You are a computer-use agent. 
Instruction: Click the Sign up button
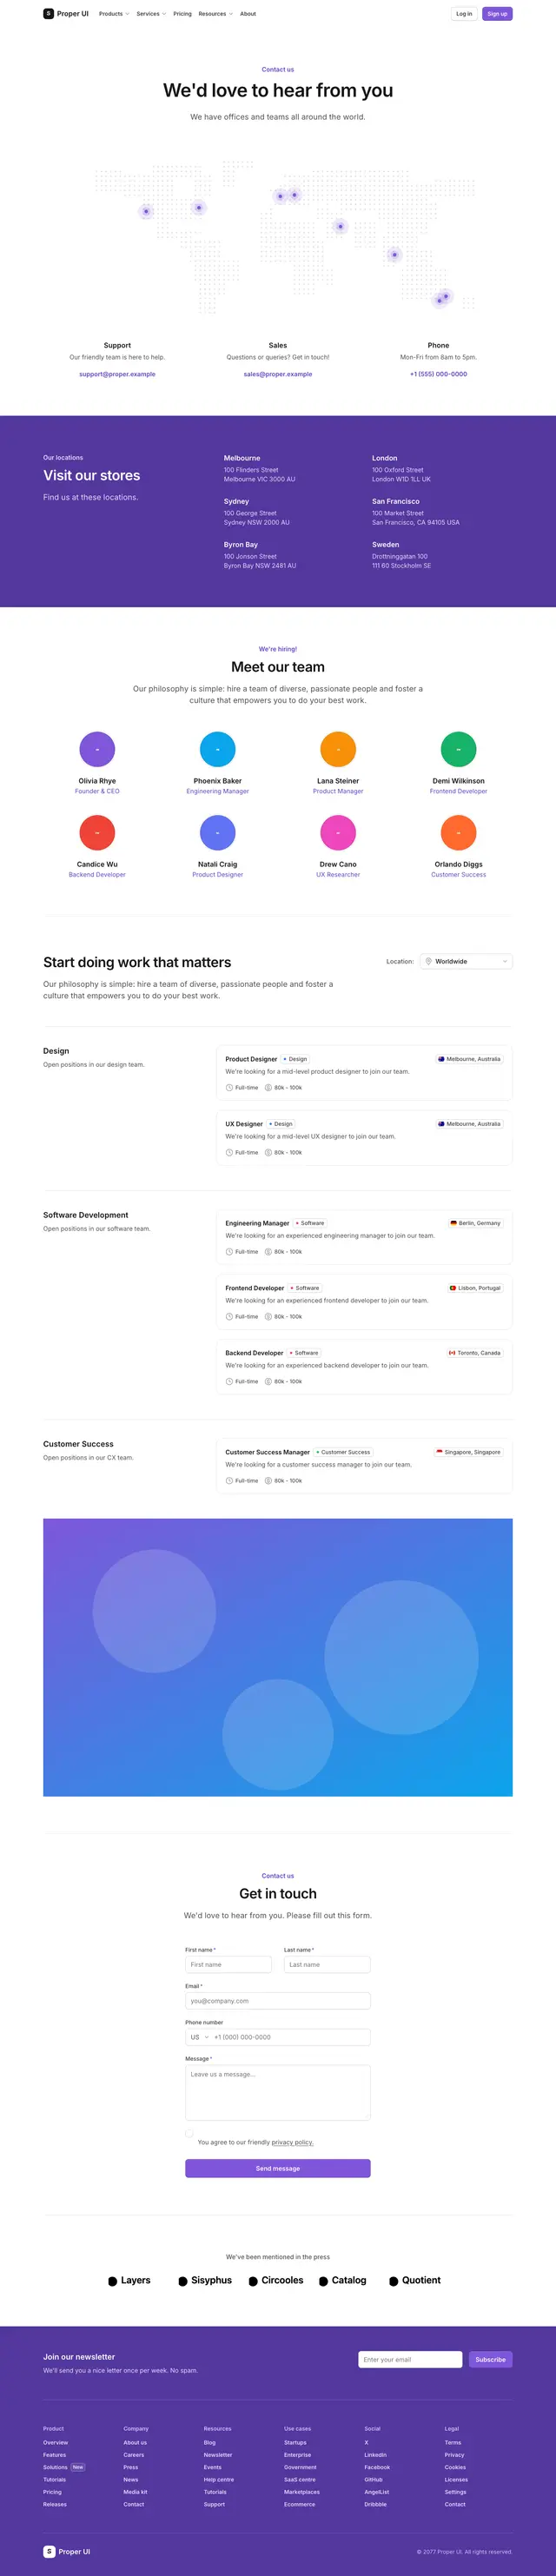pos(497,14)
